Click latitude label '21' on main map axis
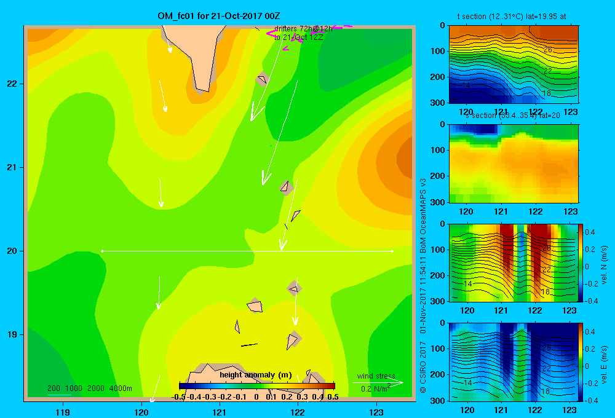Viewport: 615px width, 418px height. point(12,167)
